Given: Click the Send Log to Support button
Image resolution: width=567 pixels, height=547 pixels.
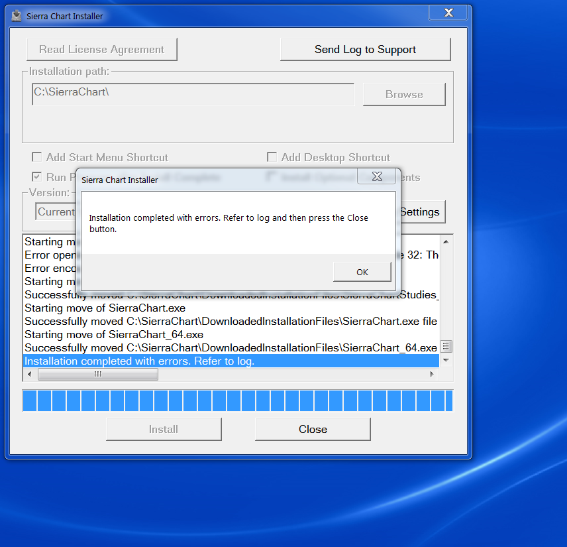Looking at the screenshot, I should [365, 49].
